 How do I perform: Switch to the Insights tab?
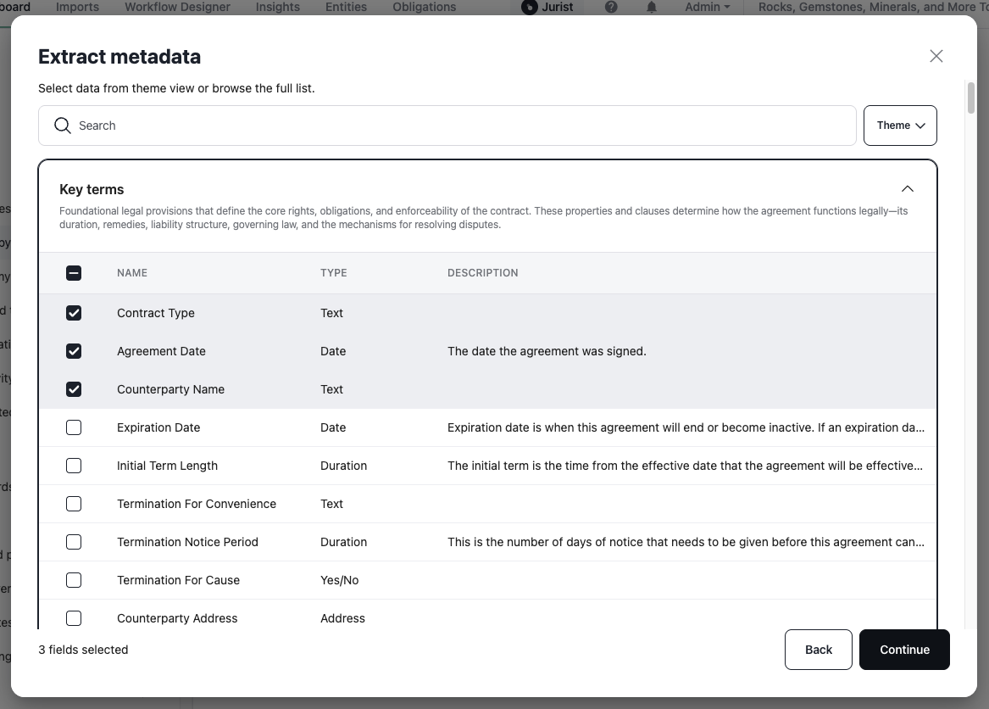(x=277, y=7)
